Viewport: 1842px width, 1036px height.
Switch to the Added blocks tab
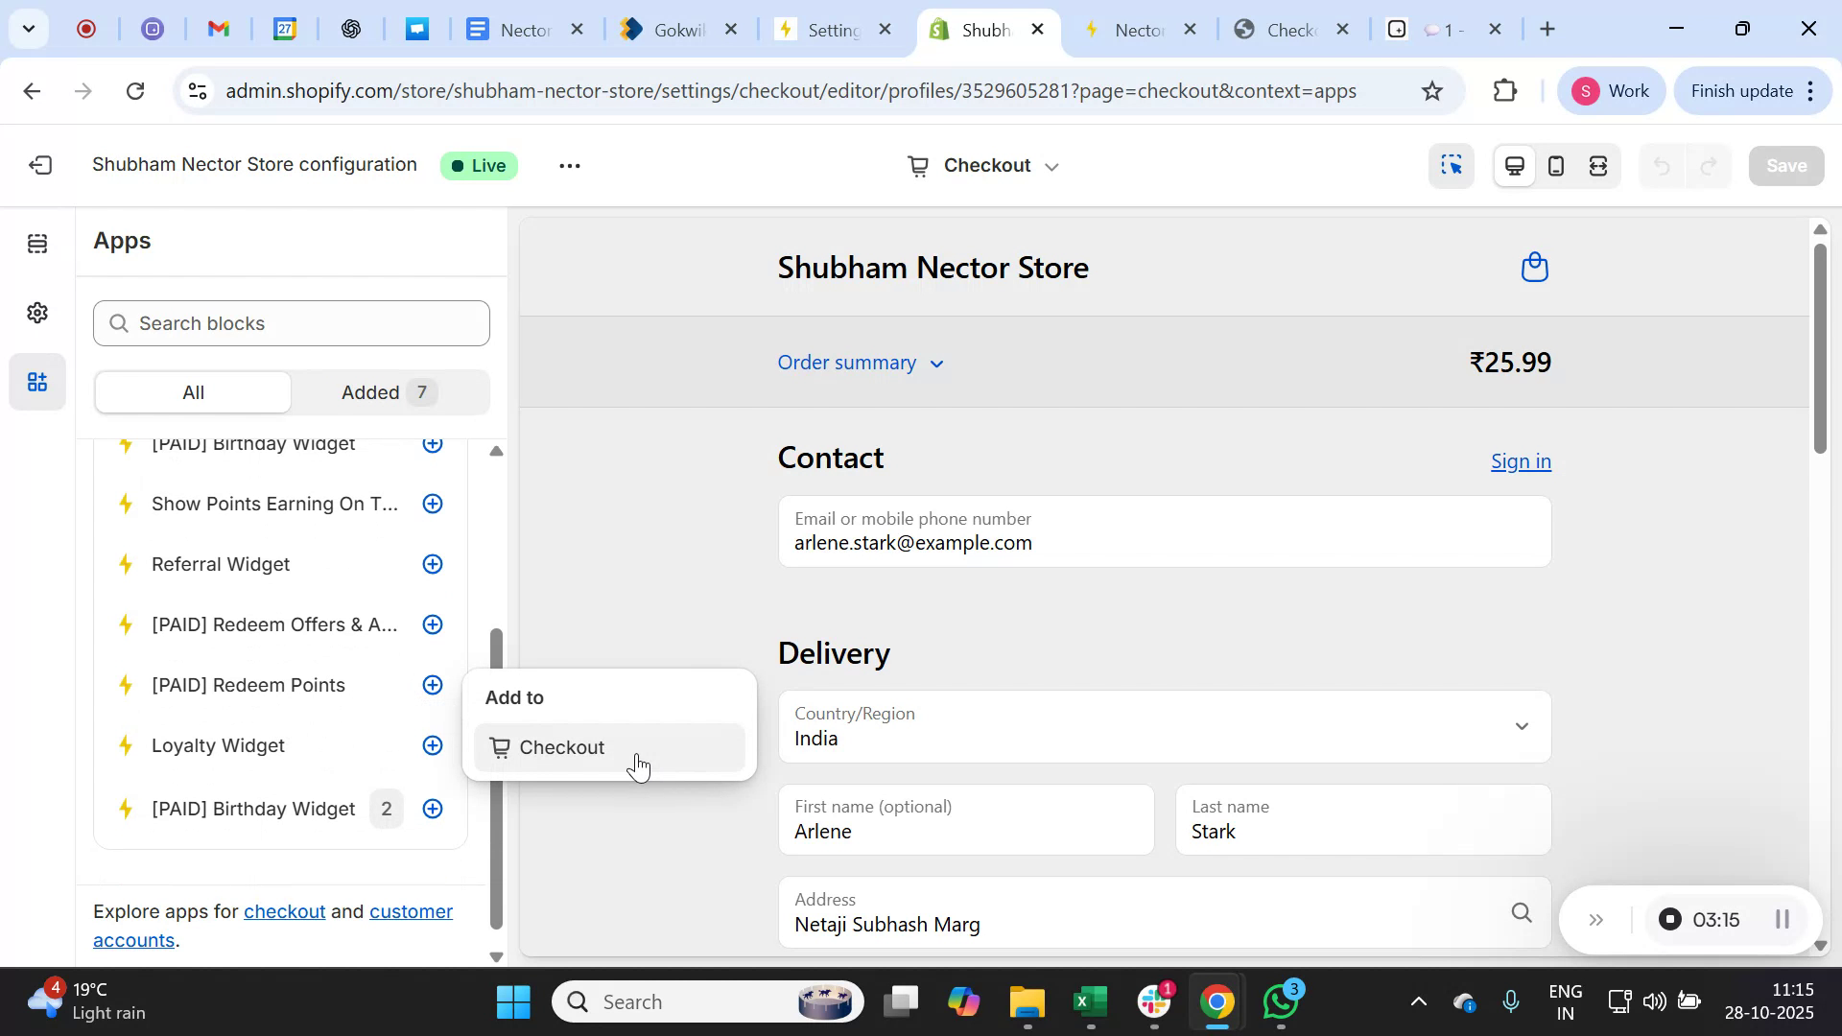pyautogui.click(x=385, y=391)
